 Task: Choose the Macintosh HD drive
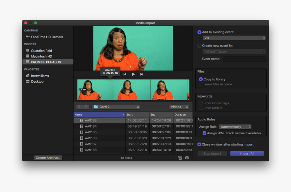pyautogui.click(x=41, y=56)
